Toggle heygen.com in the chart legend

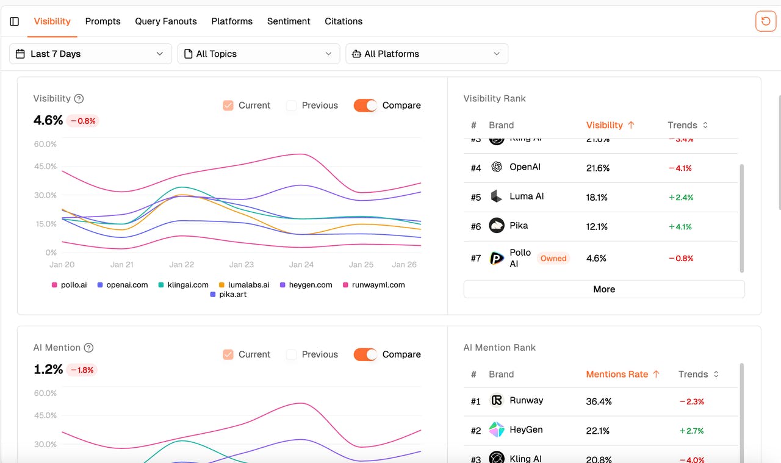click(306, 285)
